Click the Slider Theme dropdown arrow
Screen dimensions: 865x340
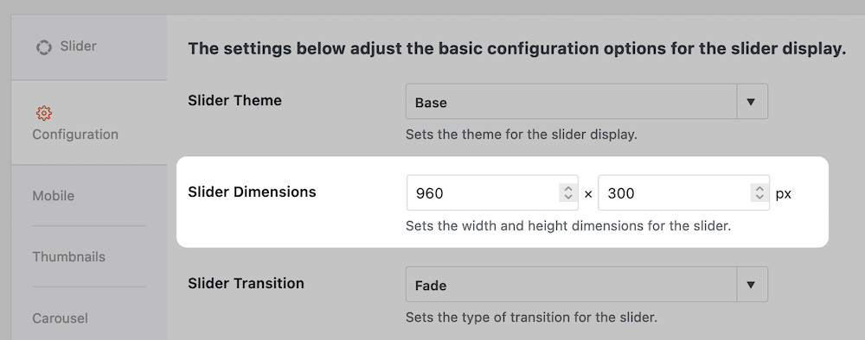pos(751,102)
